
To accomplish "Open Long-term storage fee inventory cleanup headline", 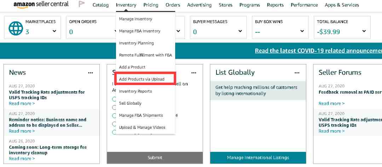I will tap(48, 150).
